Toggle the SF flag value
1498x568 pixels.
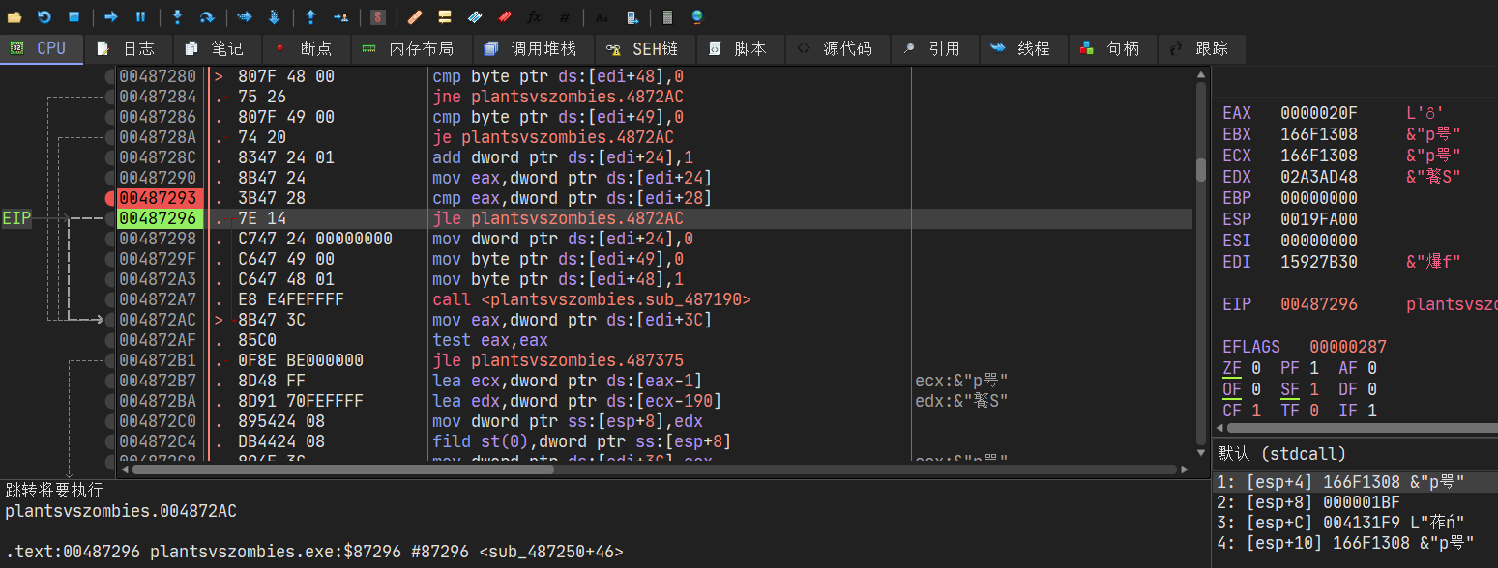(1313, 389)
